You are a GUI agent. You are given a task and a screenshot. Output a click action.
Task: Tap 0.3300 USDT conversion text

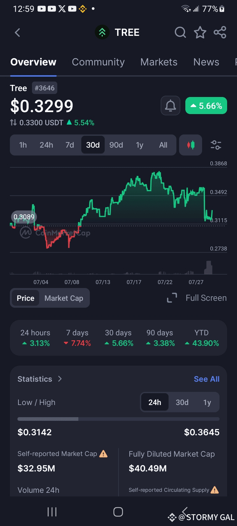pos(41,123)
